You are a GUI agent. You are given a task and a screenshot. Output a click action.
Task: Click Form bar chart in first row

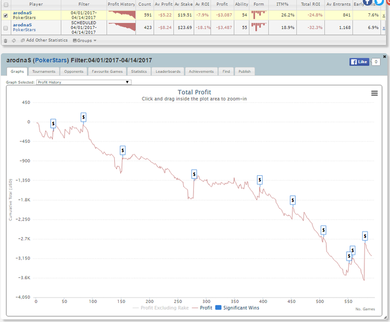click(259, 15)
